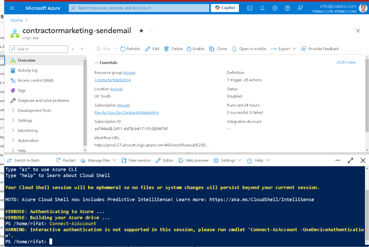Open the Azure portal hamburger menu
The height and width of the screenshot is (247, 369).
pos(12,8)
